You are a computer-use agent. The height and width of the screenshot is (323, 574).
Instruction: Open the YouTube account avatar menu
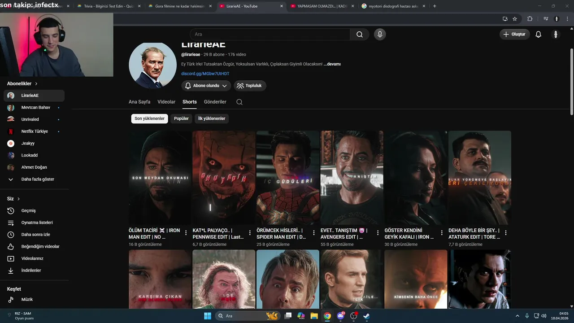click(556, 35)
